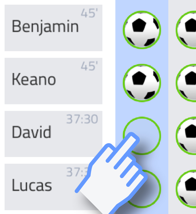Click Lucas's soccer ball in the grey column

click(x=186, y=189)
